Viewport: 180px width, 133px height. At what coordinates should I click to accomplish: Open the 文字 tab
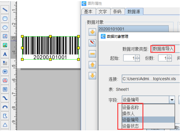(103, 11)
